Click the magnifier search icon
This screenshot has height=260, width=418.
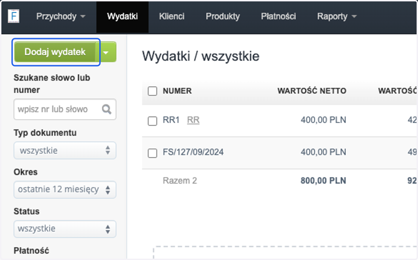pyautogui.click(x=107, y=109)
